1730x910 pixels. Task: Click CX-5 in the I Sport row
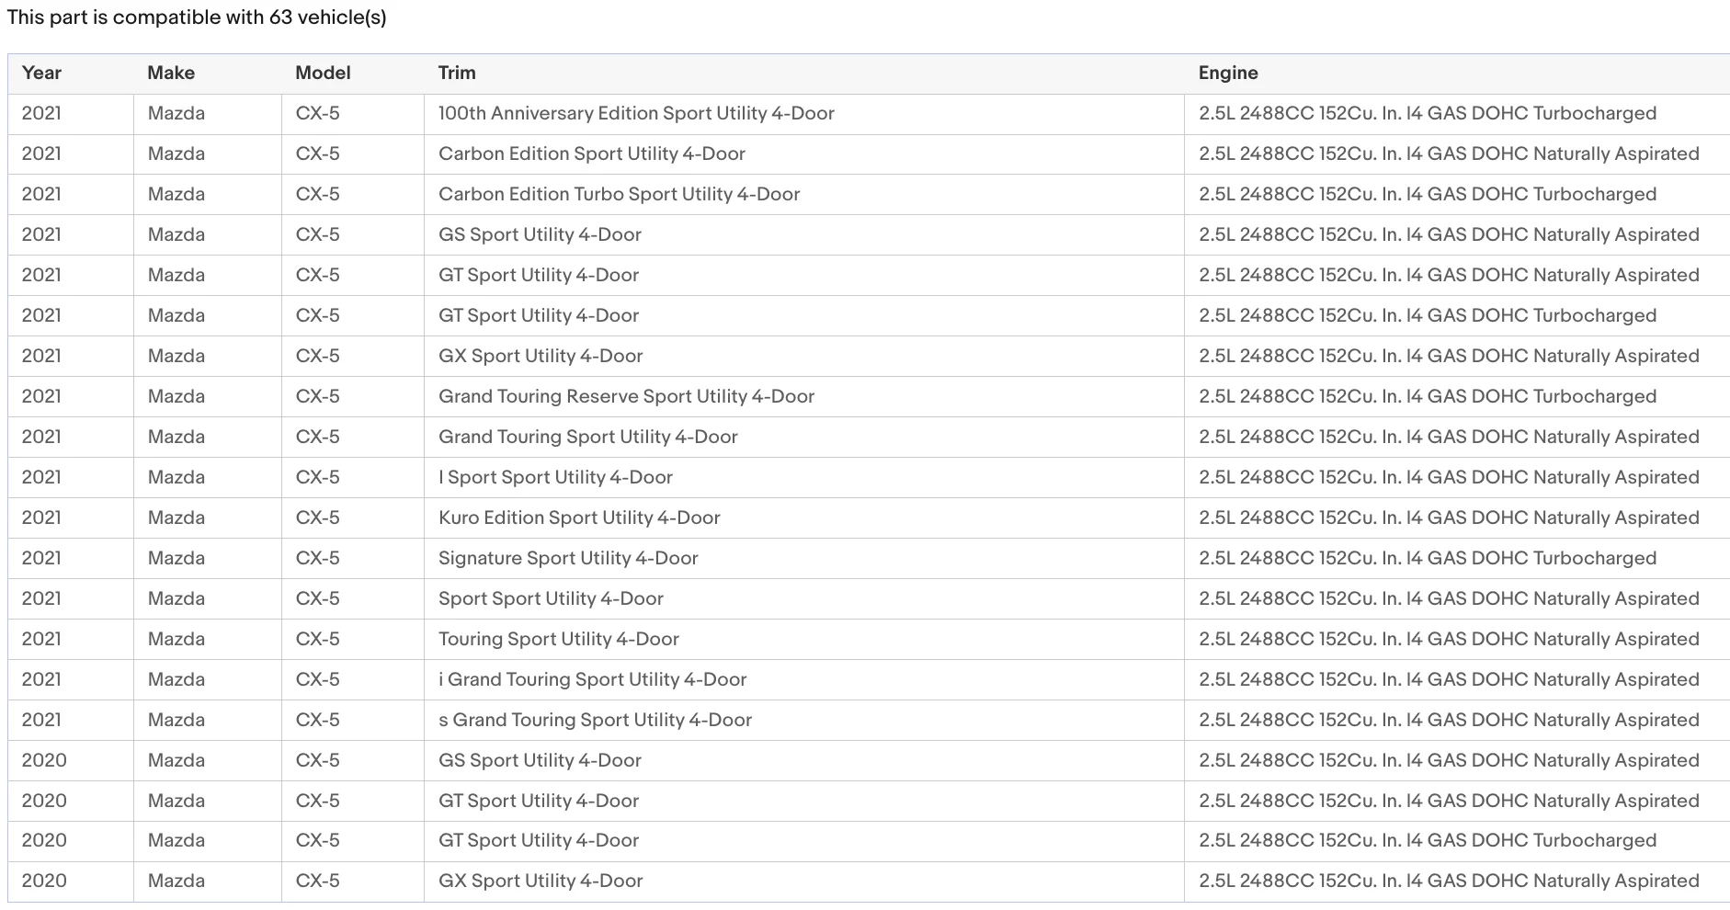317,477
